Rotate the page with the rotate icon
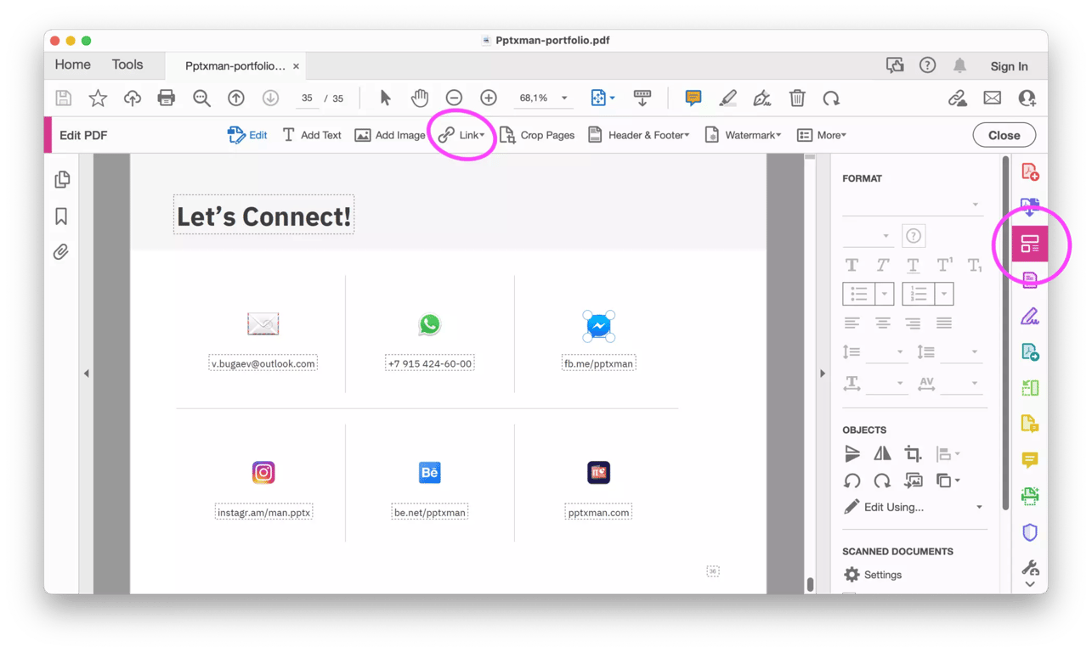The width and height of the screenshot is (1092, 652). click(x=831, y=98)
